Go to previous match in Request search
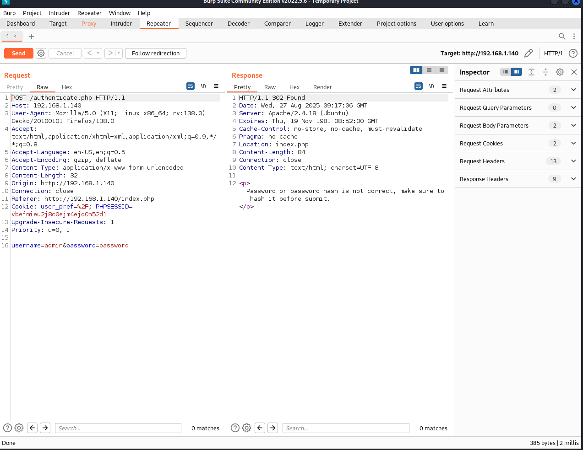The width and height of the screenshot is (583, 450). (32, 428)
